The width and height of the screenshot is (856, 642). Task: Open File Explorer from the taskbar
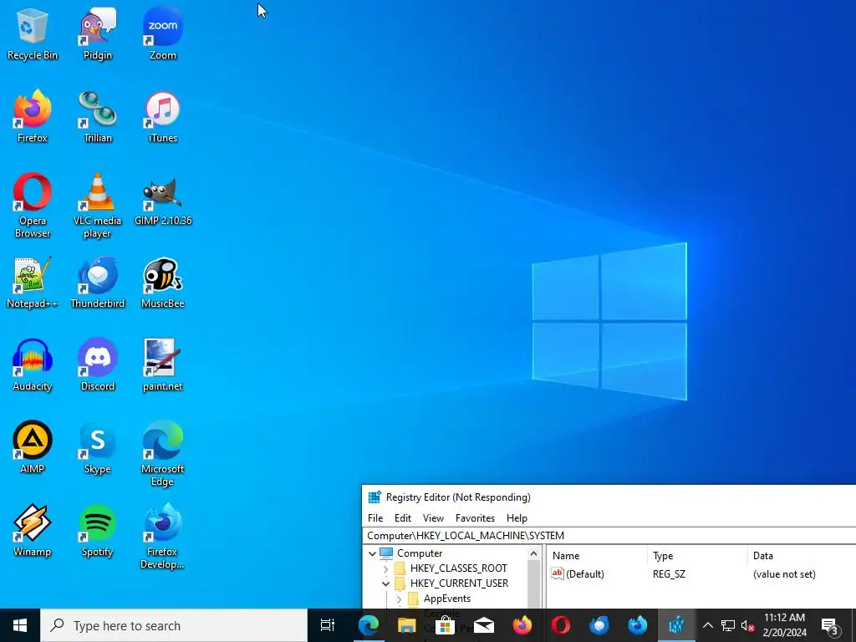[x=407, y=625]
